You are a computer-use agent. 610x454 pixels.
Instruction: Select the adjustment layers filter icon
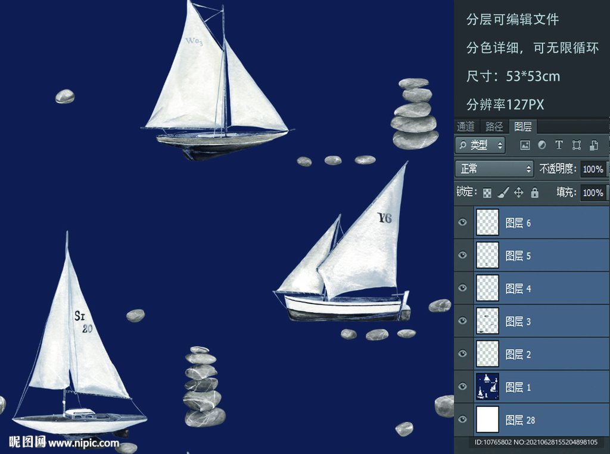click(541, 145)
